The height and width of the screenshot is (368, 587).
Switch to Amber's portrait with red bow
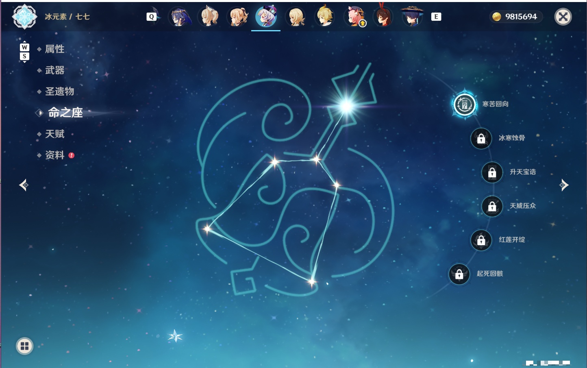tap(383, 16)
